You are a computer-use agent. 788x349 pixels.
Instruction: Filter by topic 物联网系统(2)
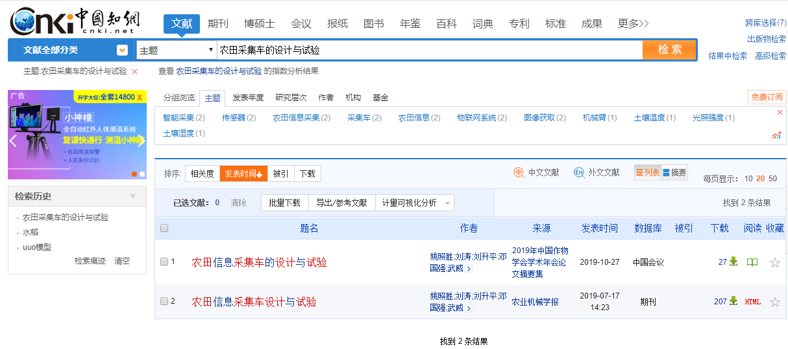tap(481, 118)
